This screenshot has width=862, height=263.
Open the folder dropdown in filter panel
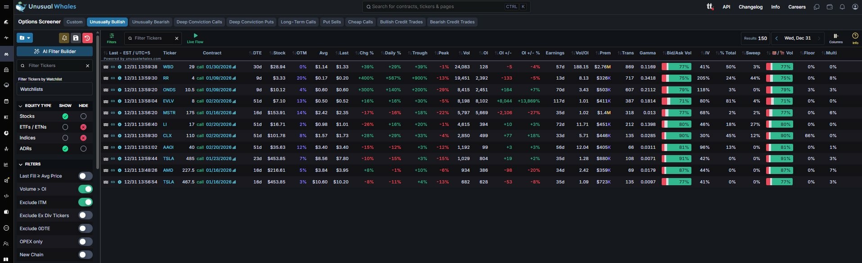click(x=25, y=38)
